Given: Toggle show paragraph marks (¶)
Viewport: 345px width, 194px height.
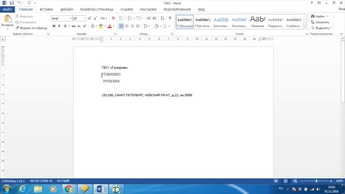Looking at the screenshot, I should [170, 18].
